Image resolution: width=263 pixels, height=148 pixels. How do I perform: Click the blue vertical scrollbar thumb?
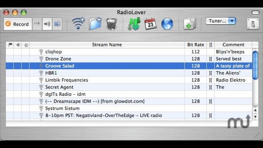coord(255,65)
